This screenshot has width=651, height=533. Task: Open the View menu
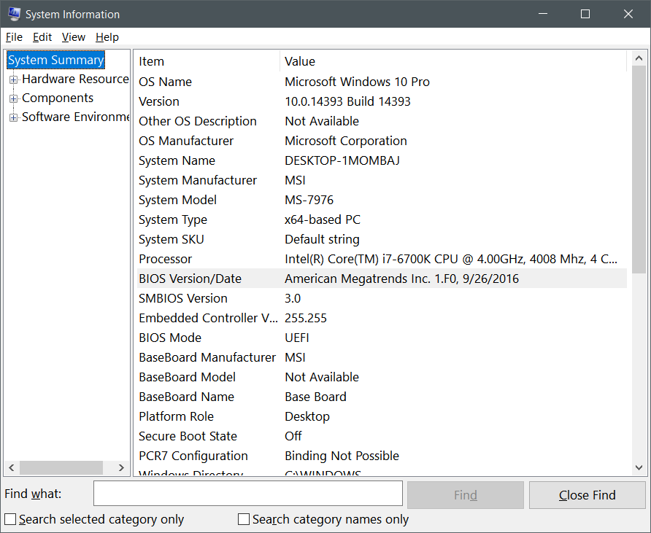click(74, 37)
